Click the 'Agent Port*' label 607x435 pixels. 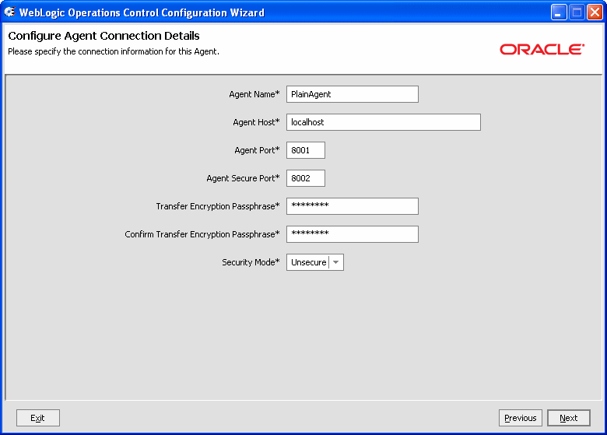257,150
